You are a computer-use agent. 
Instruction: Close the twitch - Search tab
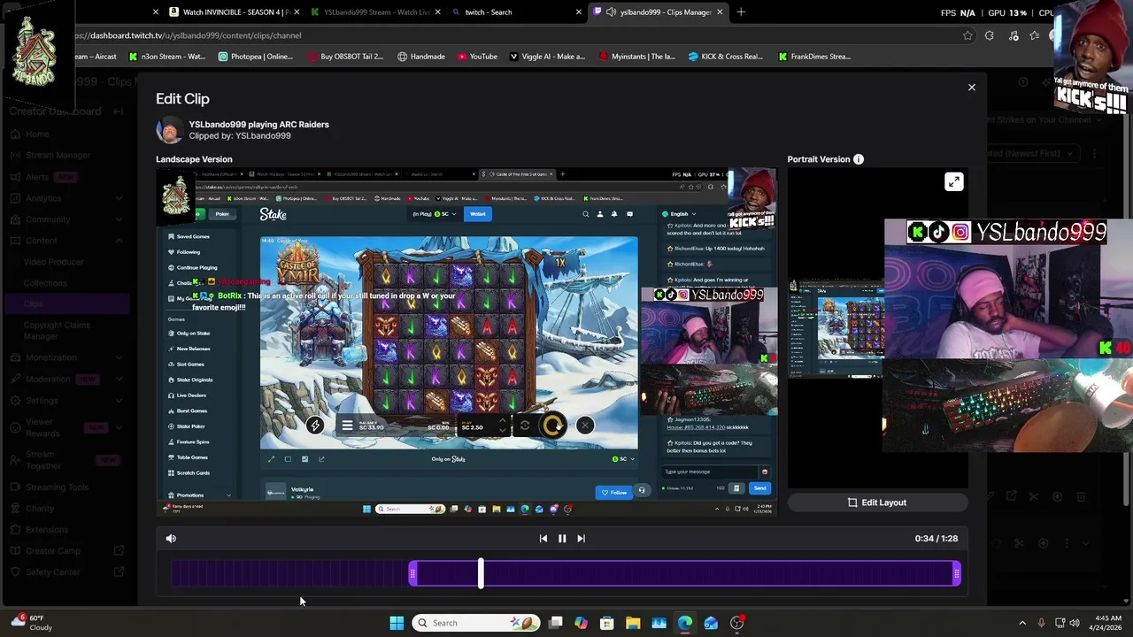click(579, 12)
